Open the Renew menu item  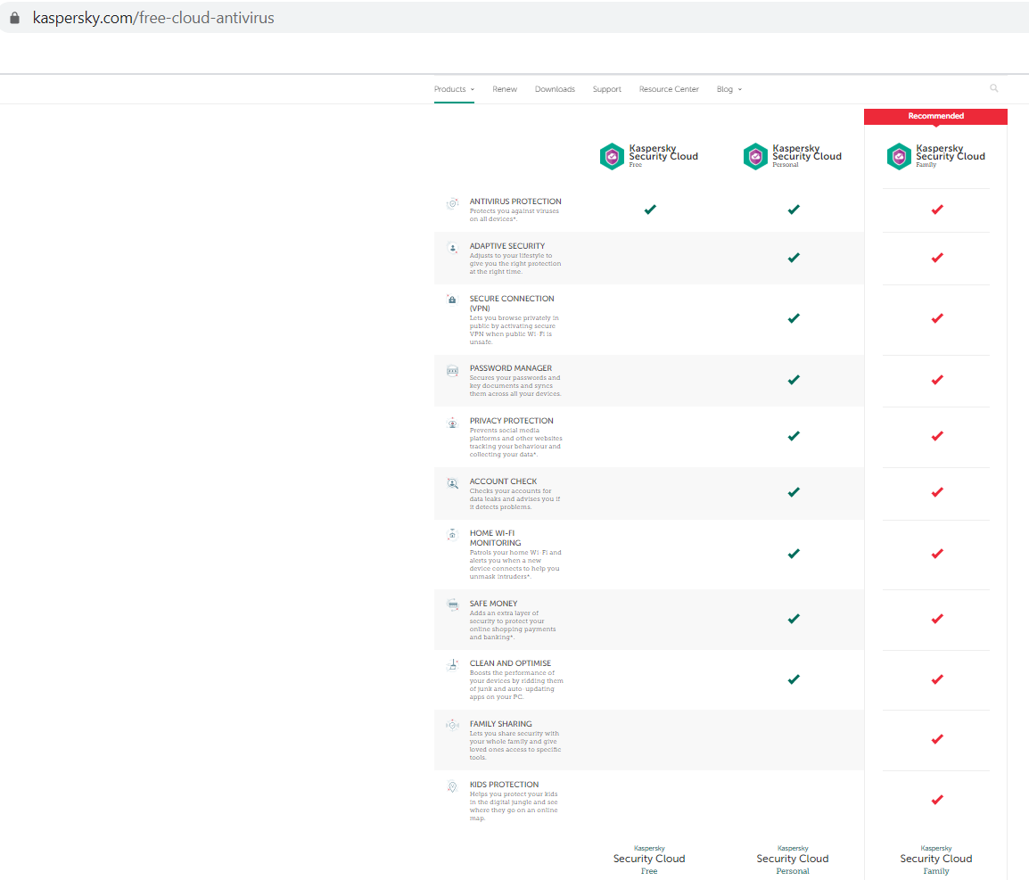tap(505, 89)
